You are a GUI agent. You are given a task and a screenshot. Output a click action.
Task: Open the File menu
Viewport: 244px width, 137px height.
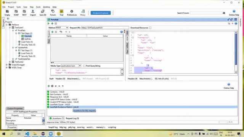[x=4, y=7]
